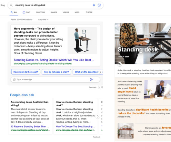Click woman at computer image

(157, 90)
